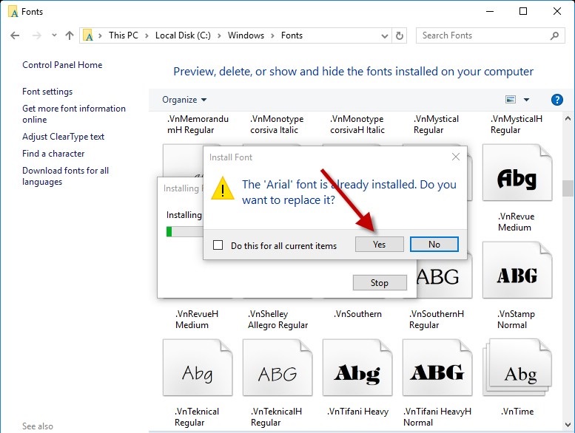Click '.VnShelley Allegro Regular' font name
Image resolution: width=575 pixels, height=433 pixels.
point(278,319)
